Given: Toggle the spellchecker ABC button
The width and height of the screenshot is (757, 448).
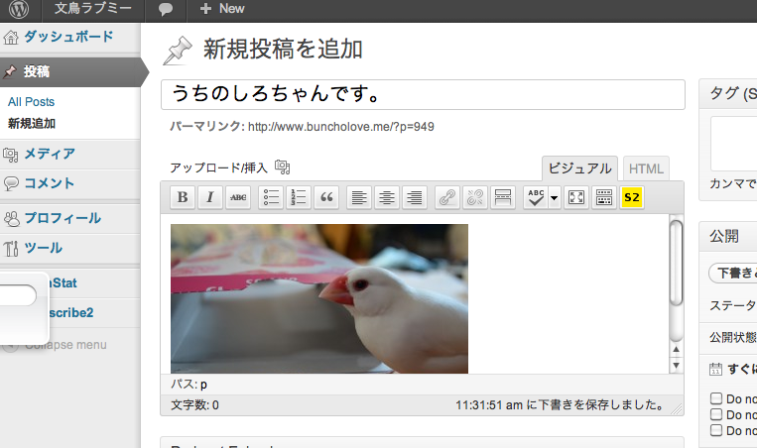Looking at the screenshot, I should click(x=536, y=197).
